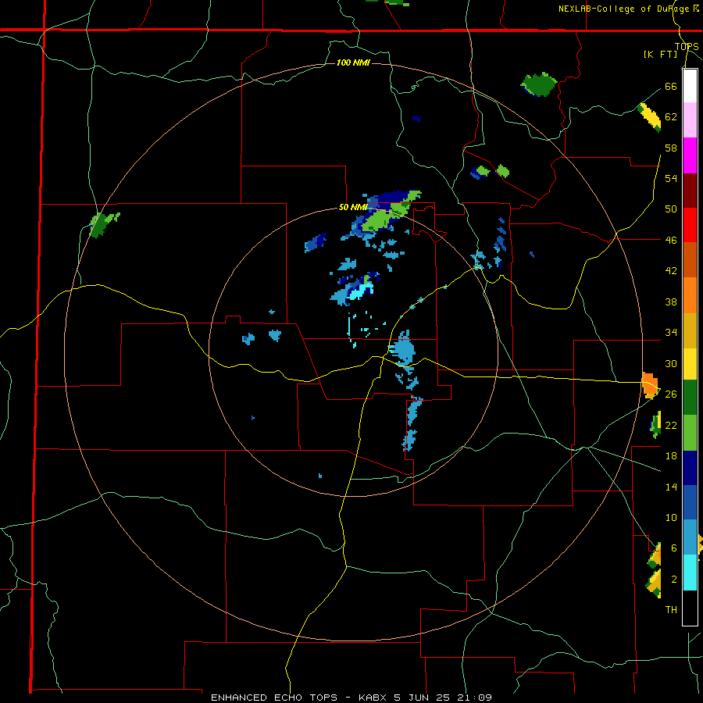This screenshot has width=703, height=703.
Task: Click the "KABX" radar site identifier
Action: pyautogui.click(x=373, y=698)
